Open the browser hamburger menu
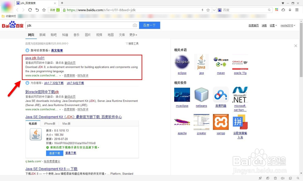This screenshot has height=181, width=303. tap(297, 10)
